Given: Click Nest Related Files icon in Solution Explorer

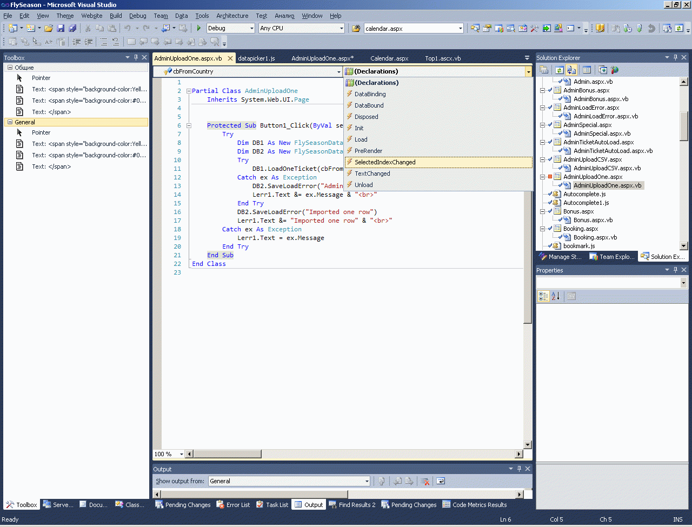Looking at the screenshot, I should click(571, 70).
